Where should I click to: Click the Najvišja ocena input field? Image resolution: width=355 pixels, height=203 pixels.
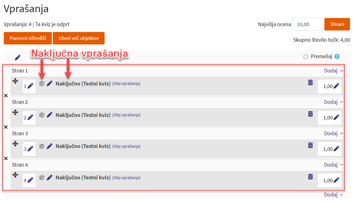point(307,24)
